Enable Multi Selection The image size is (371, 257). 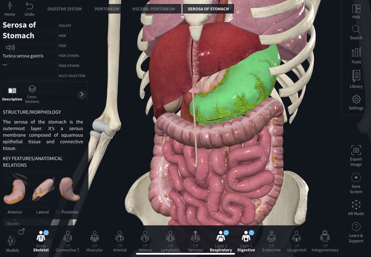point(72,76)
